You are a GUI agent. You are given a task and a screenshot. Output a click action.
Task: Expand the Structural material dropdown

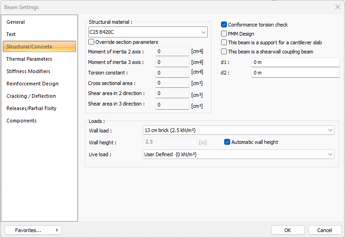pos(203,32)
